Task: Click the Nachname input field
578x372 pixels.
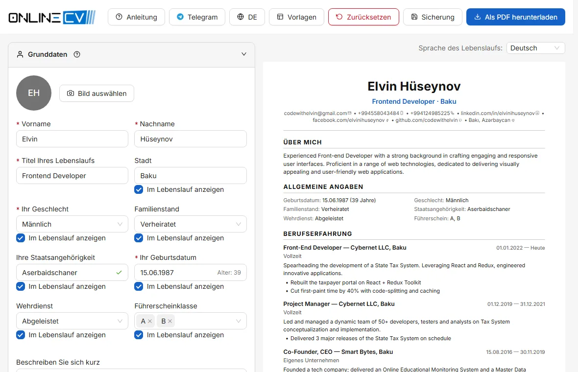Action: pyautogui.click(x=191, y=139)
